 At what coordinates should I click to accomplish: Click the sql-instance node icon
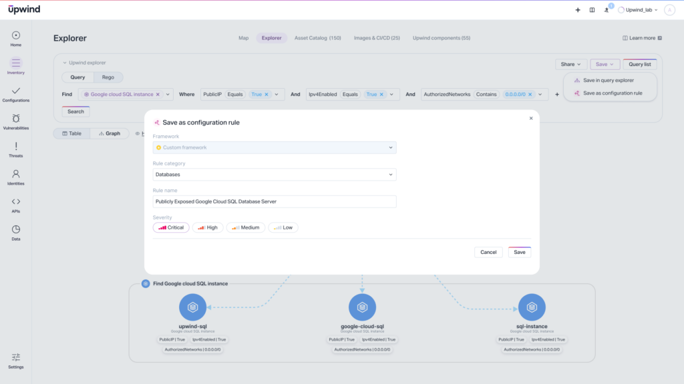pyautogui.click(x=532, y=307)
